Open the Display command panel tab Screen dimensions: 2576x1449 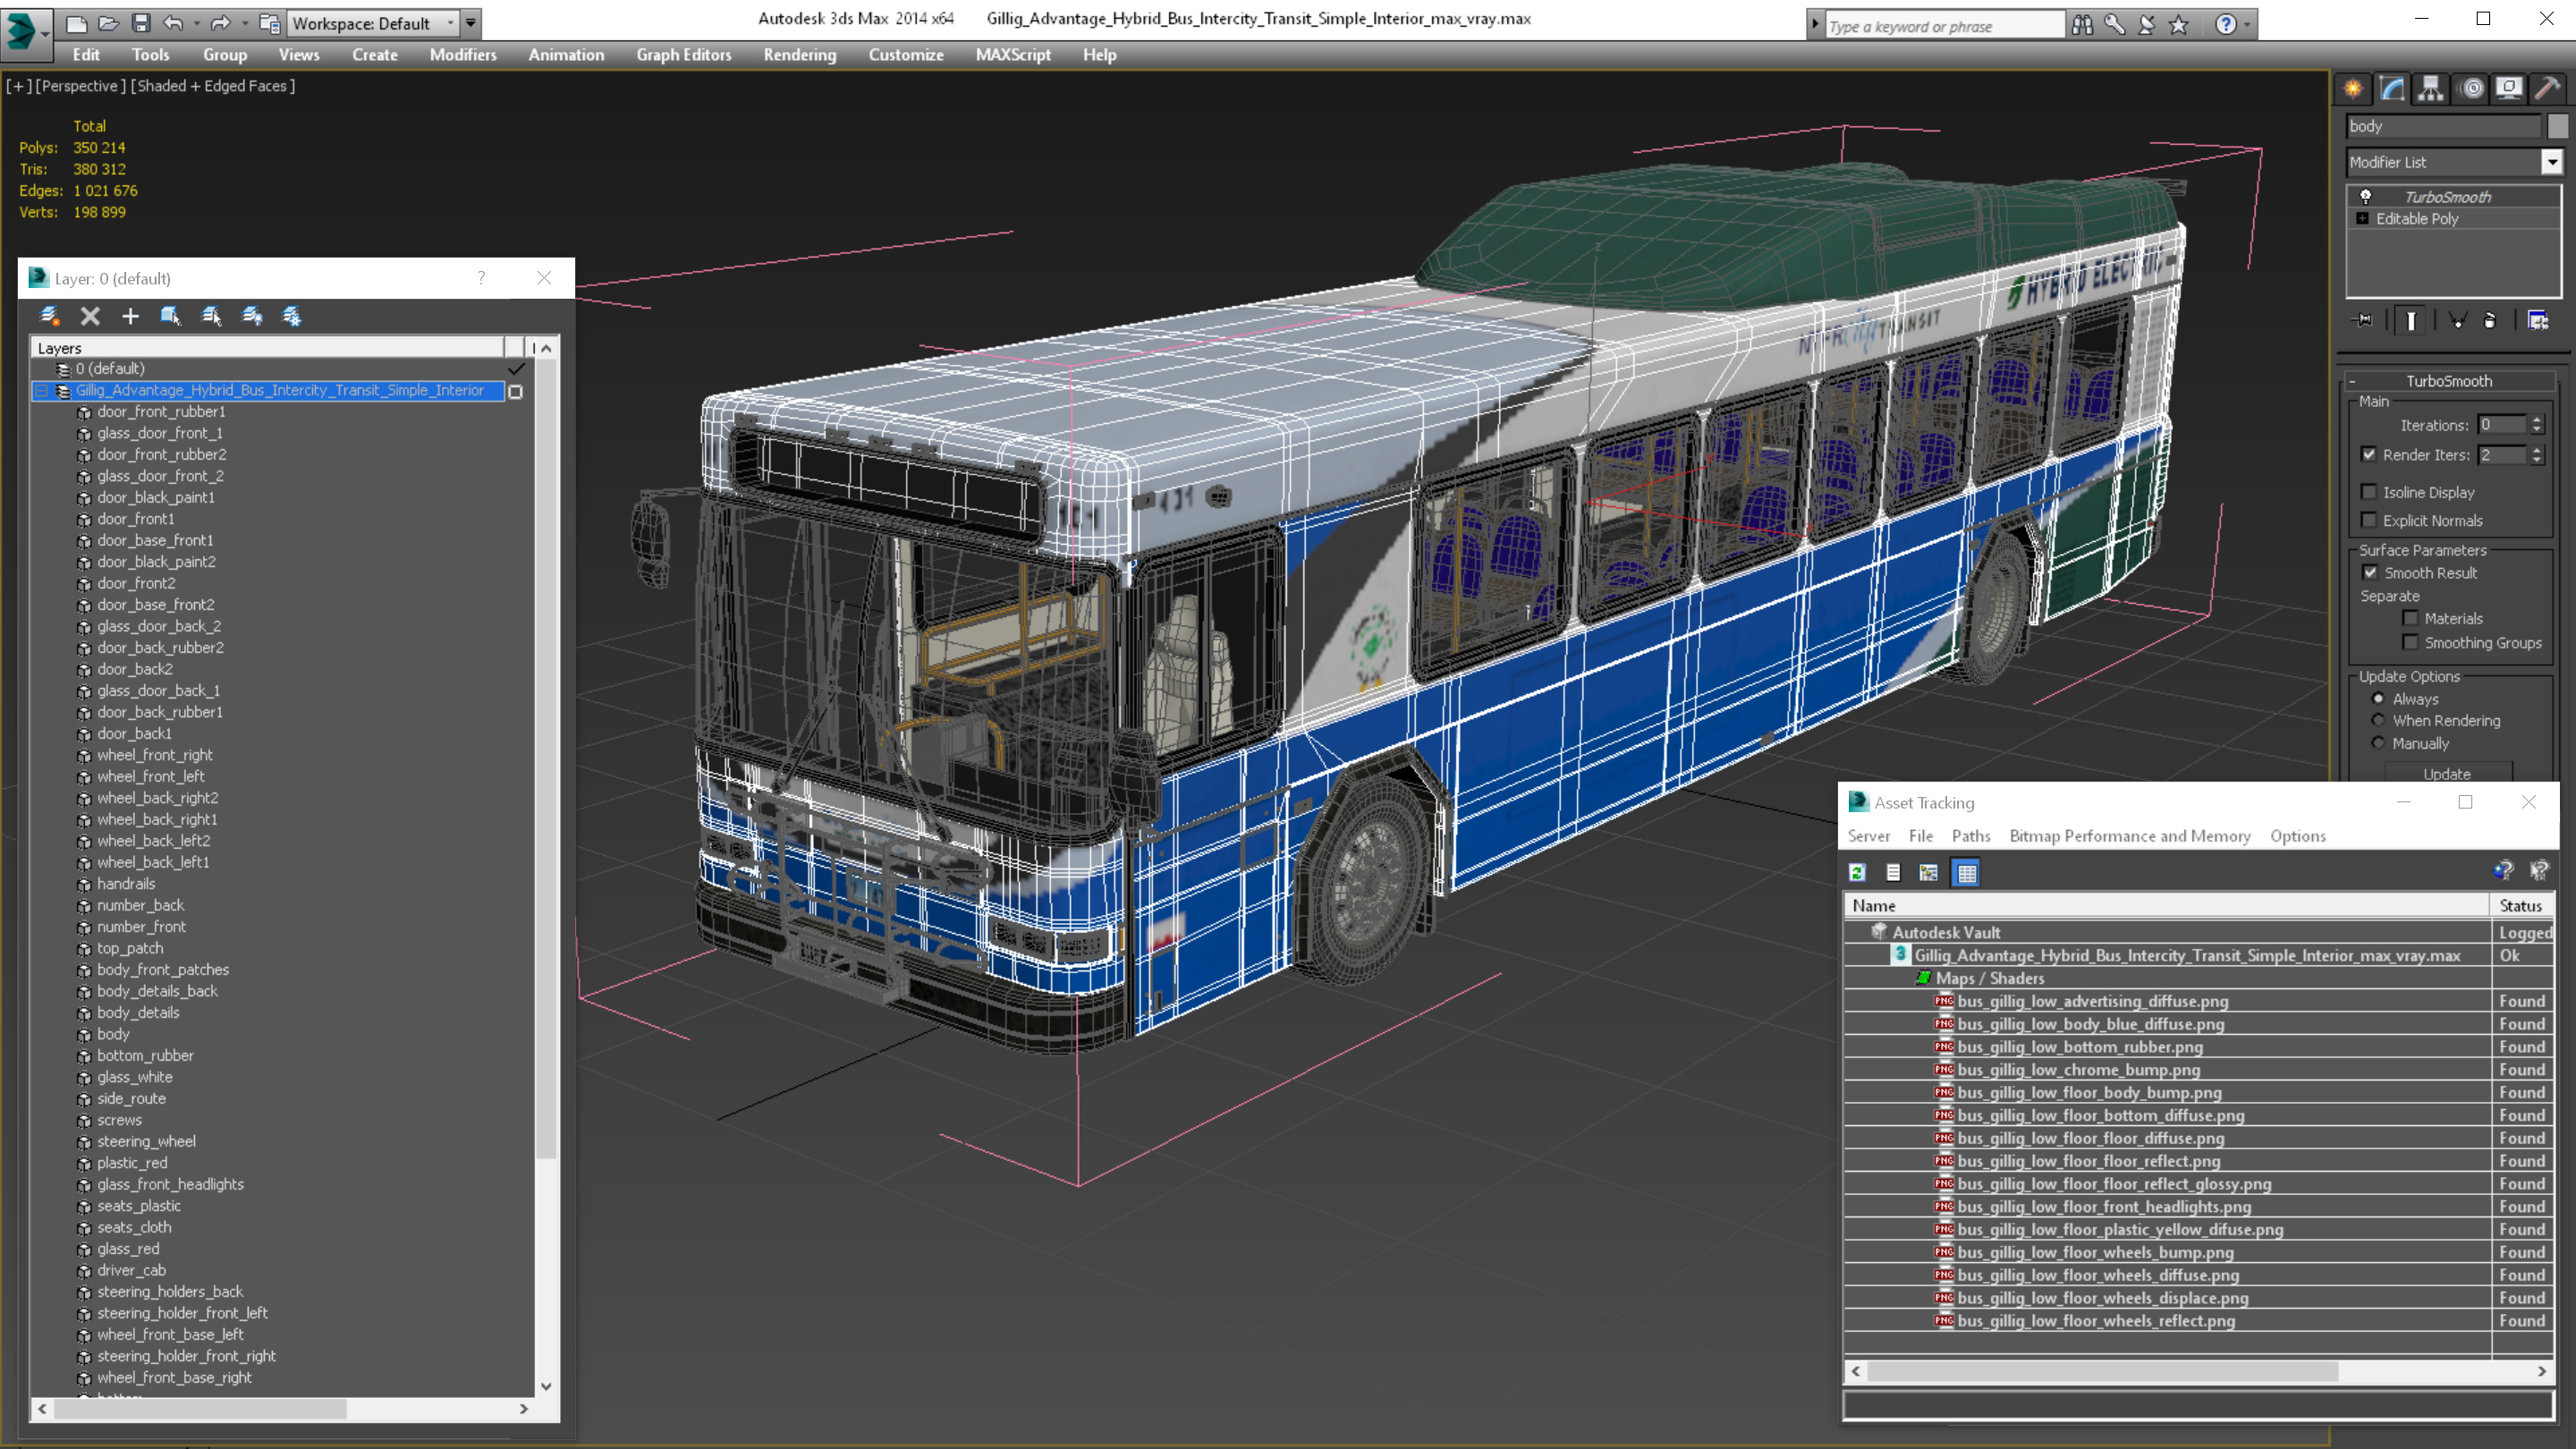point(2509,89)
